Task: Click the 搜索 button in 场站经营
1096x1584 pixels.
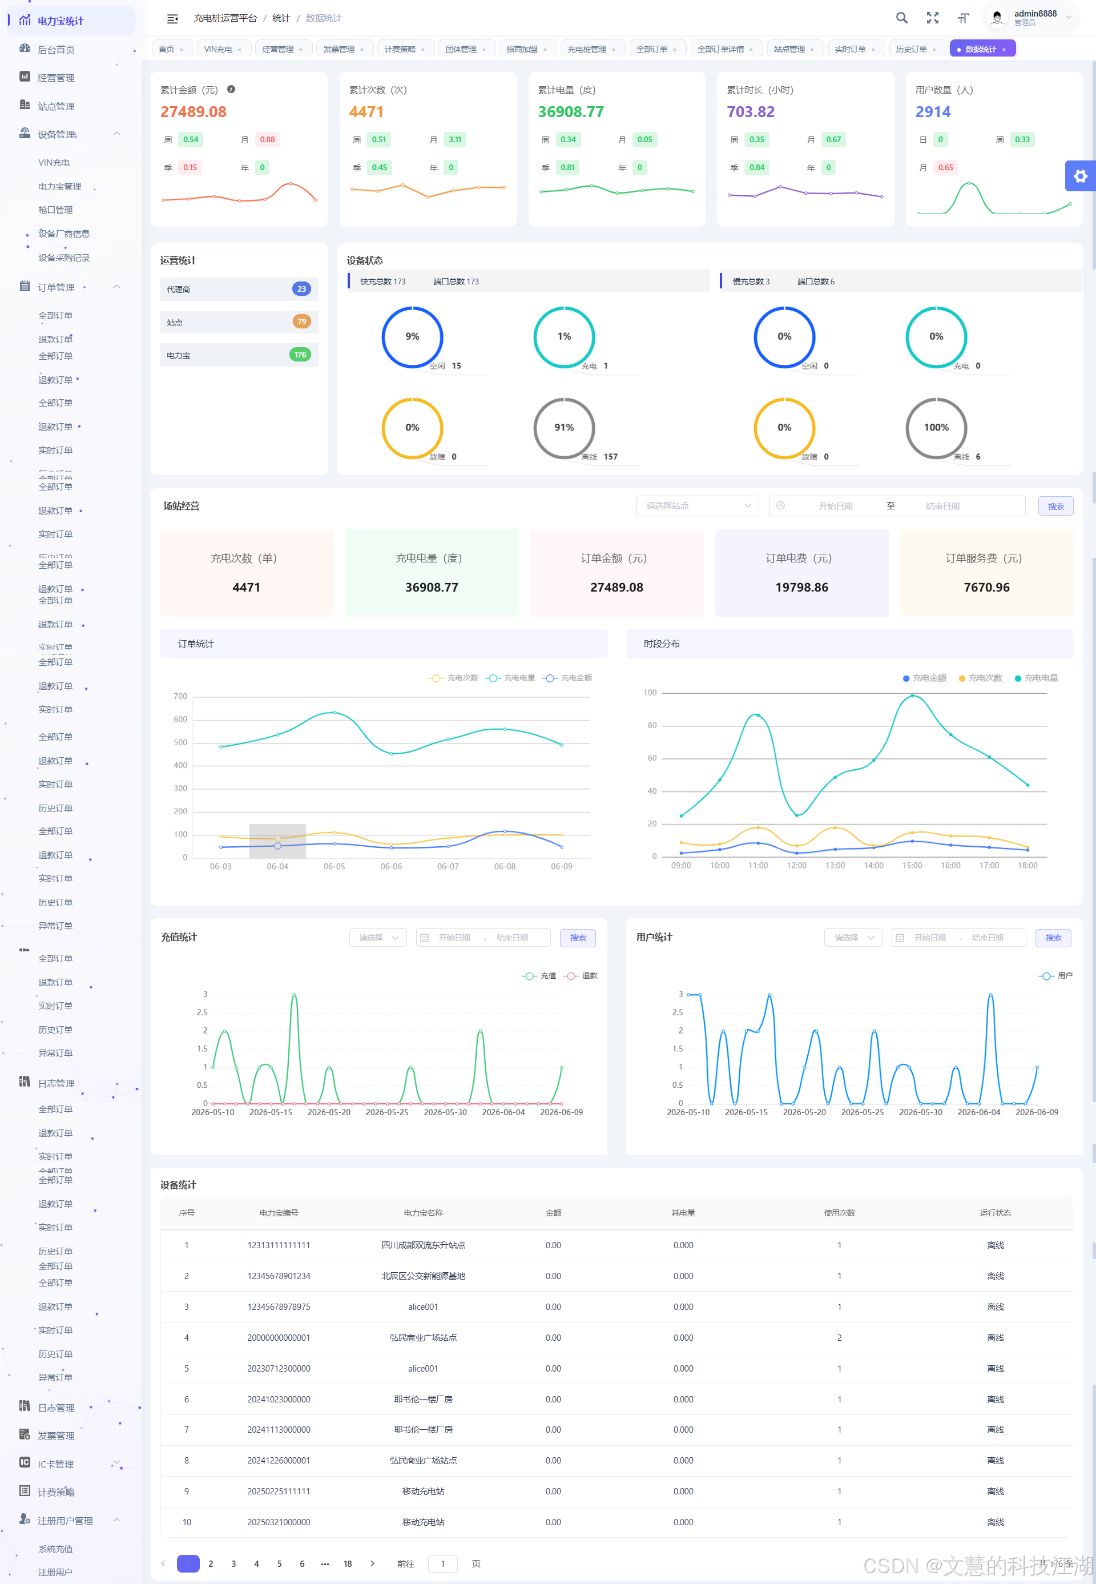Action: (x=1055, y=506)
